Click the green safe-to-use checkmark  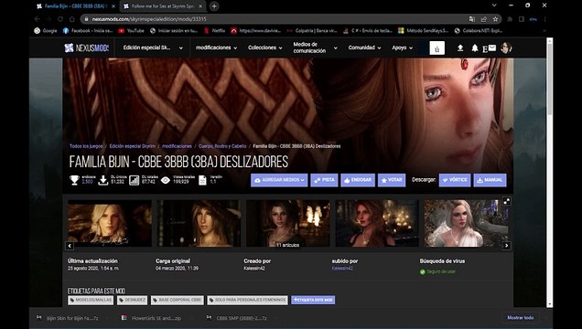(423, 271)
